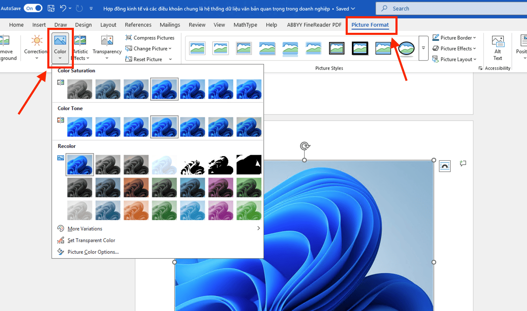Screen dimensions: 527x311
Task: Click the Artistic Effects icon
Action: coord(80,41)
